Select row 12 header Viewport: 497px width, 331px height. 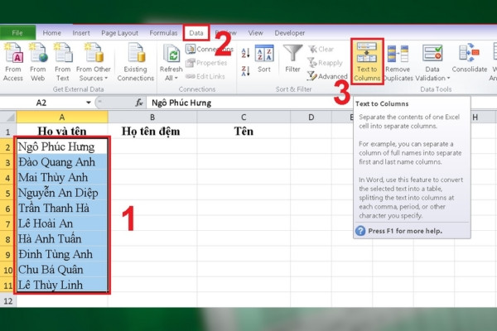[x=8, y=301]
